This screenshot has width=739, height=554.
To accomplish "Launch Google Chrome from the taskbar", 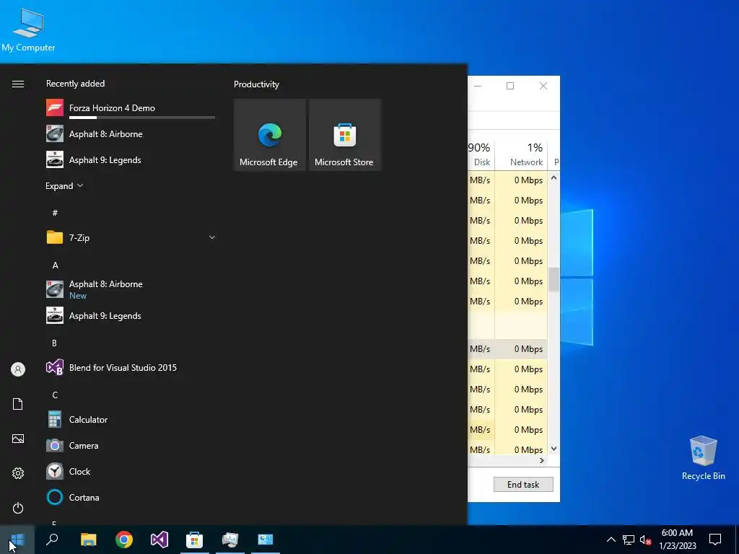I will click(x=124, y=540).
